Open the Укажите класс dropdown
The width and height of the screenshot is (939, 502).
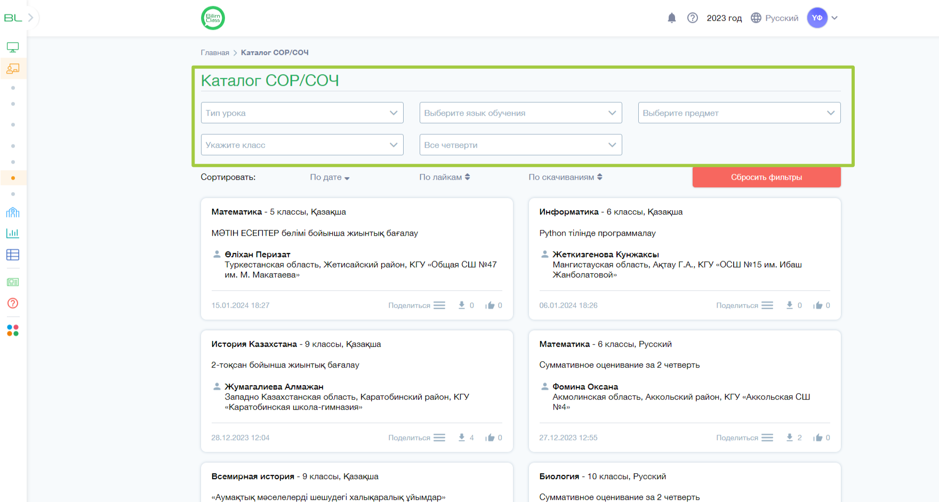point(302,145)
